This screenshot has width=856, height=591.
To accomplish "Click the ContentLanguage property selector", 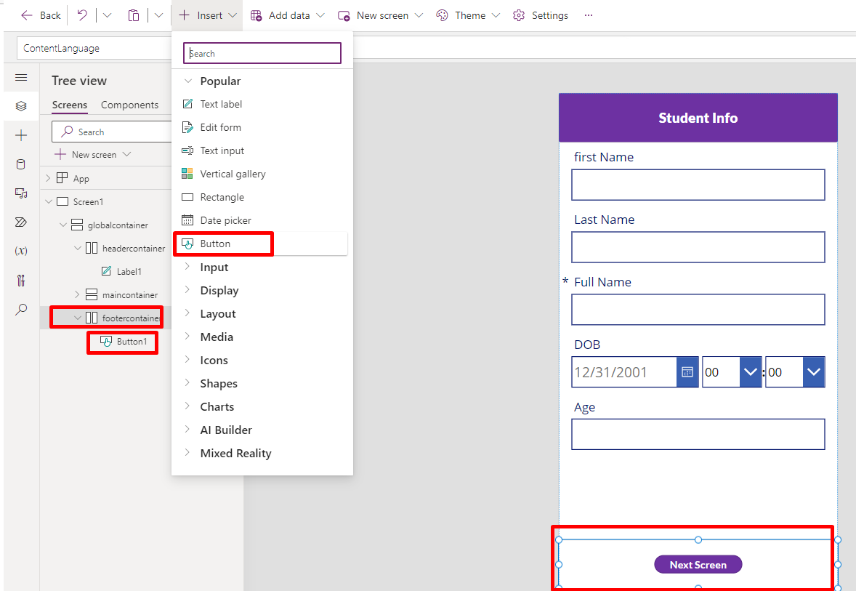I will 94,48.
